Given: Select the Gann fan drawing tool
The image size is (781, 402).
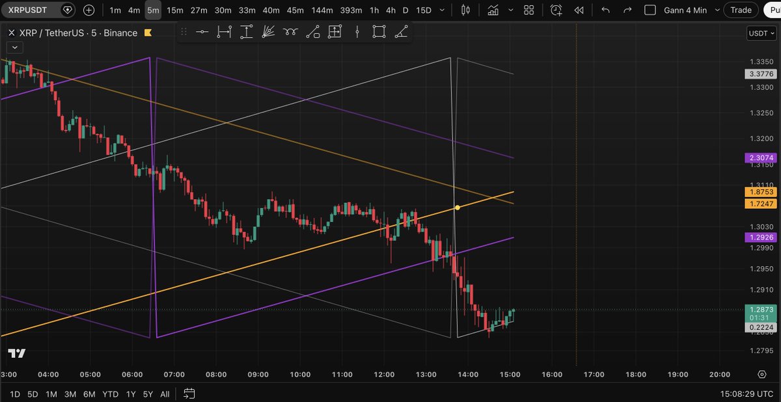Looking at the screenshot, I should (269, 32).
